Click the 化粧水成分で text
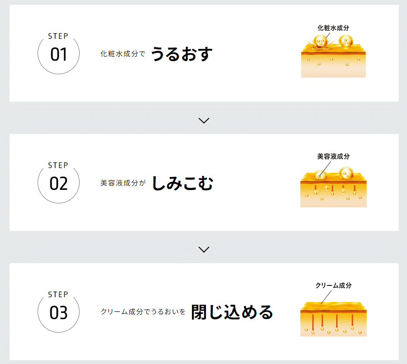Viewport: 407px width, 364px height. pos(123,54)
